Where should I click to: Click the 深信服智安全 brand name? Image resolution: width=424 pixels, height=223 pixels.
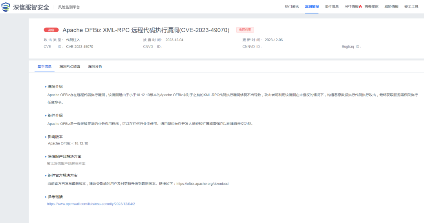[x=31, y=7]
